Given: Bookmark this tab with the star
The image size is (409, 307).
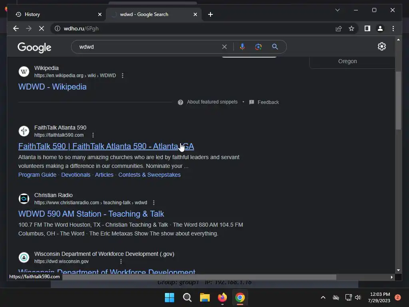Looking at the screenshot, I should (x=351, y=28).
